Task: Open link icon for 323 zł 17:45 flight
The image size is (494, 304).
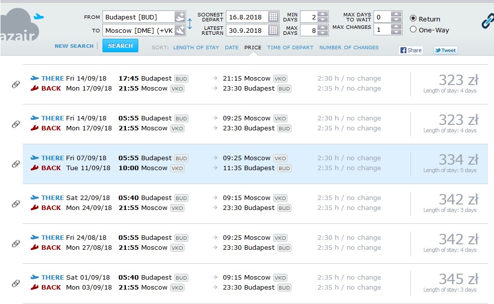Action: 16,84
